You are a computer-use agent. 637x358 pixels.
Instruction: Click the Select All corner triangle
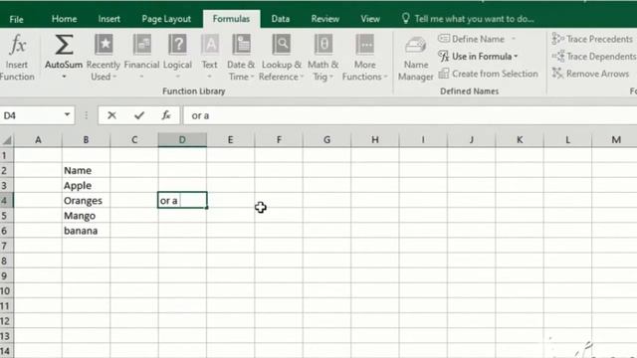click(7, 140)
